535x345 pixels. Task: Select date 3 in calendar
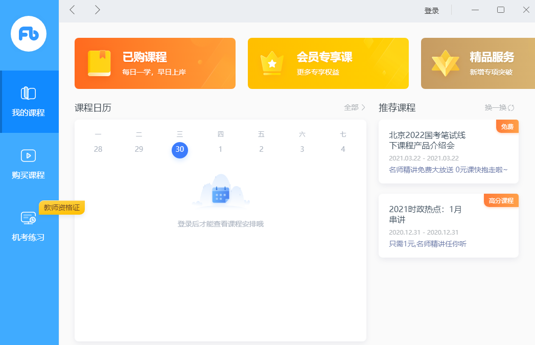(x=302, y=149)
